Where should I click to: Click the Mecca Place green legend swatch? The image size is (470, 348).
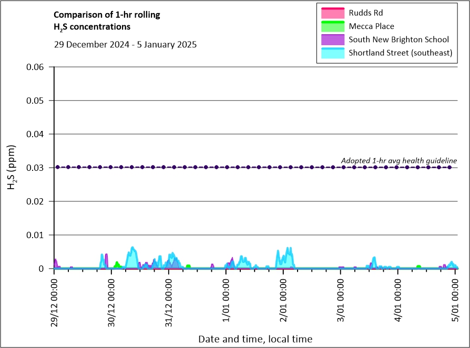[x=332, y=26]
